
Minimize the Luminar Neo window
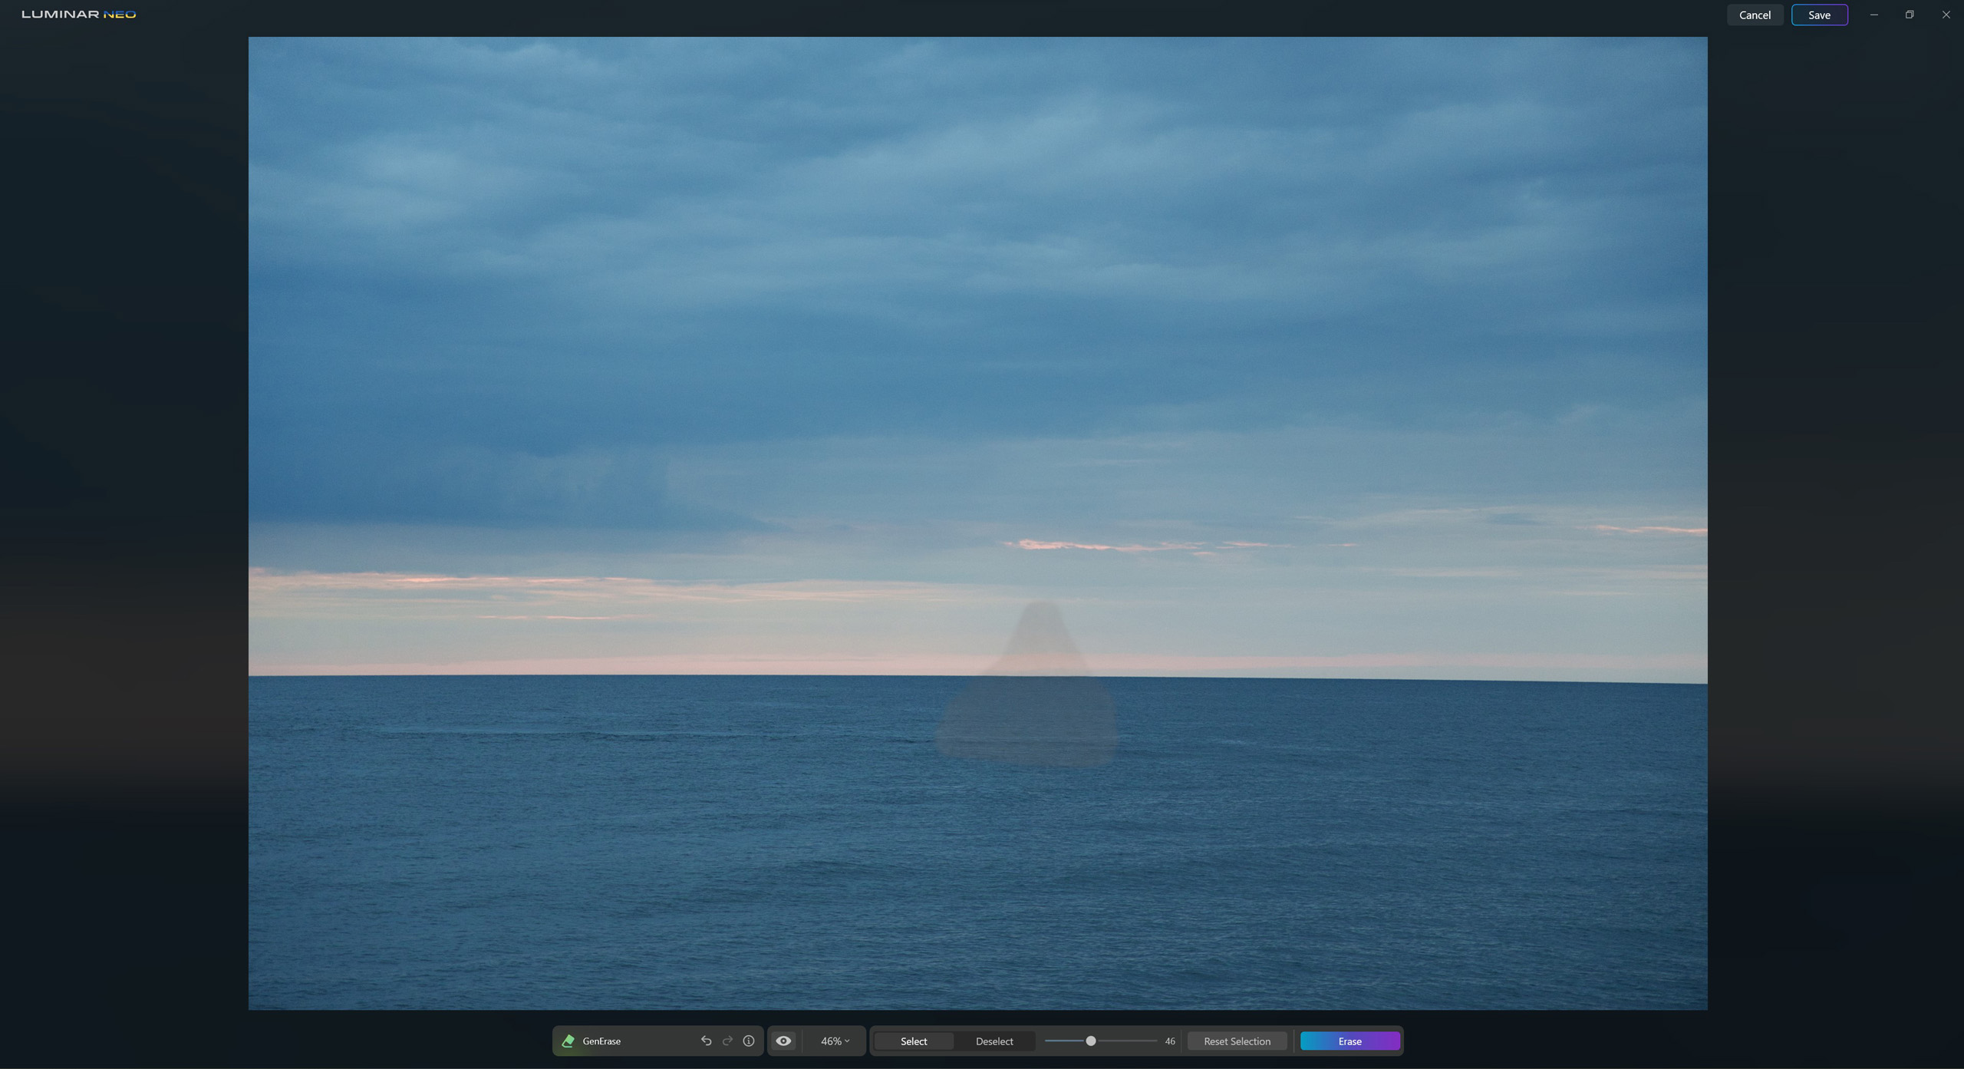(1873, 14)
